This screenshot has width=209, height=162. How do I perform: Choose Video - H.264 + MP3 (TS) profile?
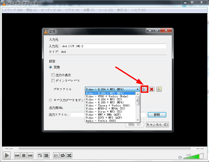click(110, 99)
